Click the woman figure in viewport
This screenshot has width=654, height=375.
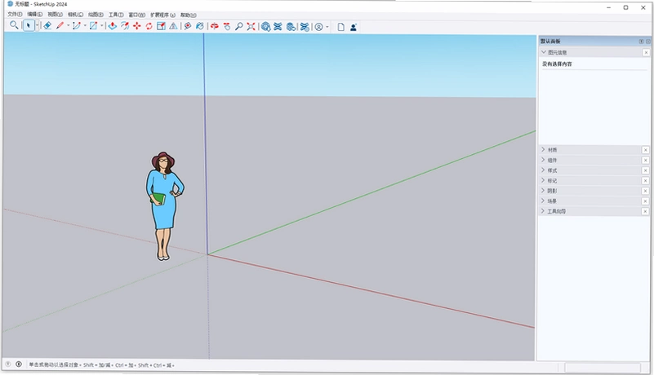(x=164, y=206)
